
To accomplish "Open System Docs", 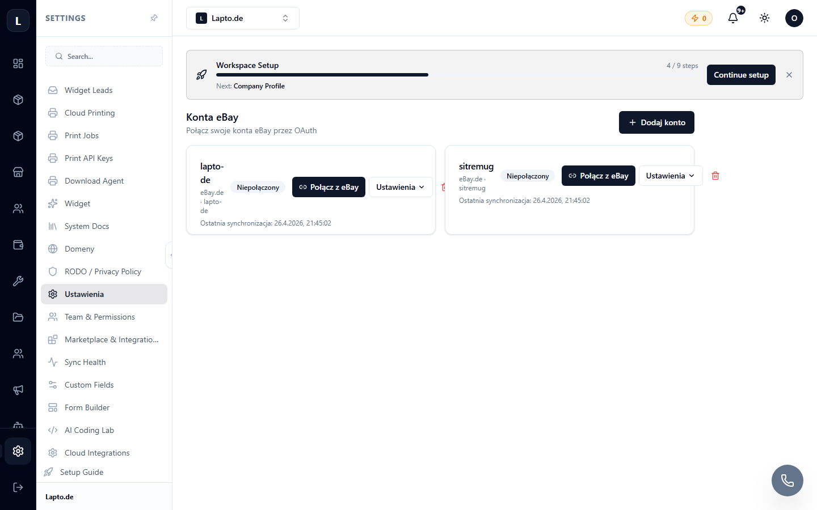I will [x=104, y=226].
